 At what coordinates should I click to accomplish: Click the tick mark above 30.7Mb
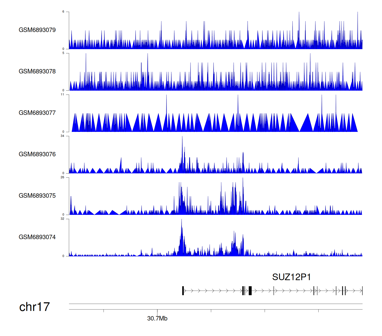click(157, 311)
